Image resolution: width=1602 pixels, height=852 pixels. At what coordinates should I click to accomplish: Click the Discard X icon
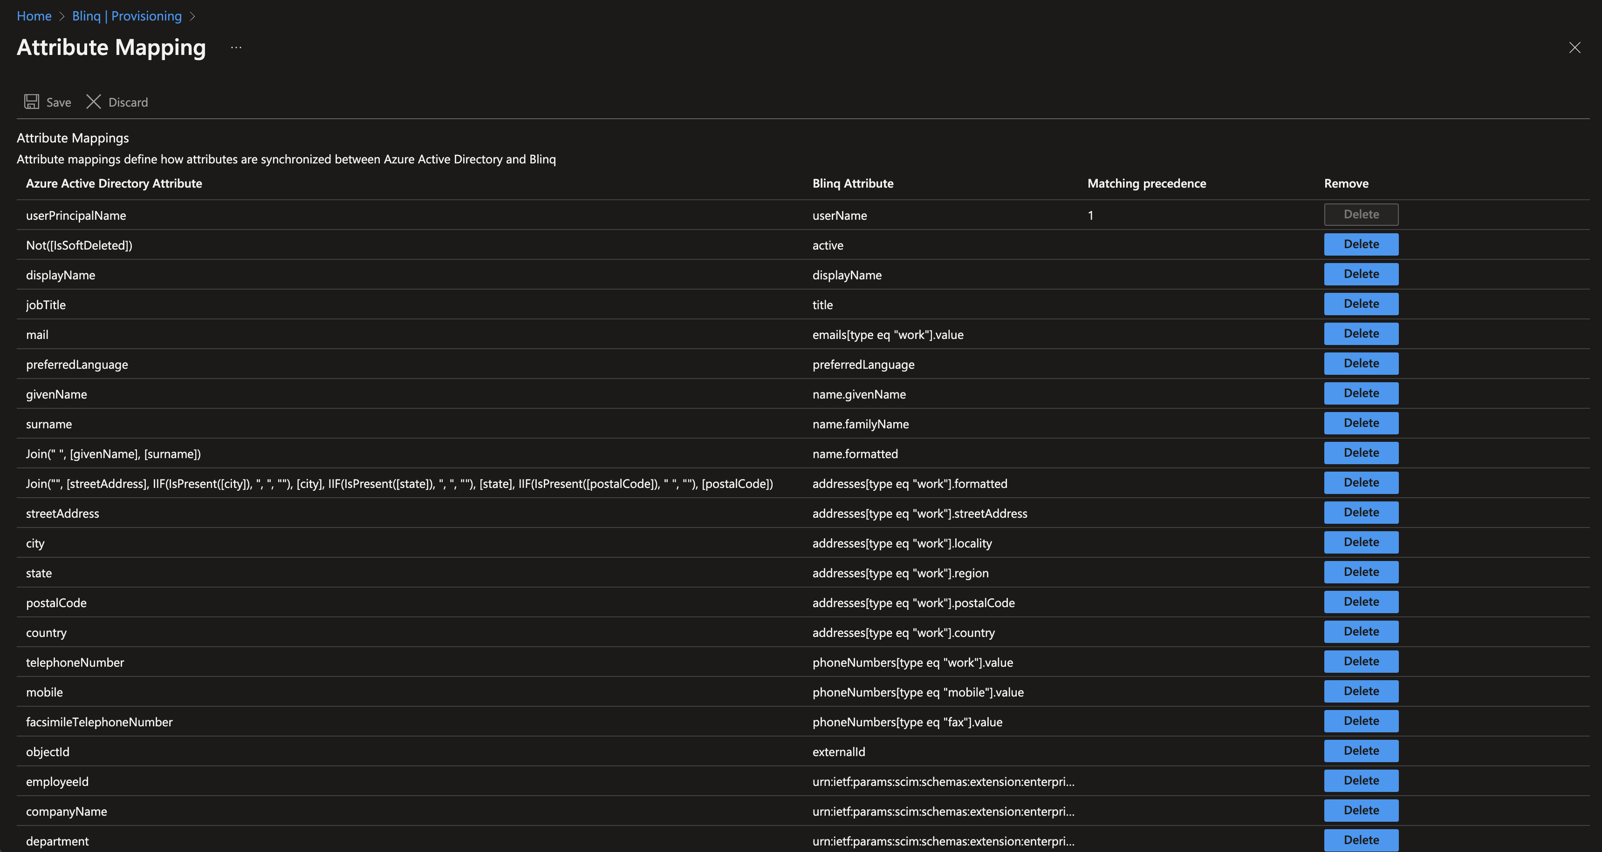(x=93, y=102)
